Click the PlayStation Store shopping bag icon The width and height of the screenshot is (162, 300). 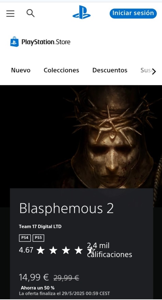pyautogui.click(x=14, y=42)
